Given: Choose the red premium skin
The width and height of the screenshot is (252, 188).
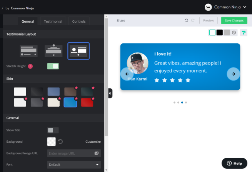Looking at the screenshot, I should 87,102.
